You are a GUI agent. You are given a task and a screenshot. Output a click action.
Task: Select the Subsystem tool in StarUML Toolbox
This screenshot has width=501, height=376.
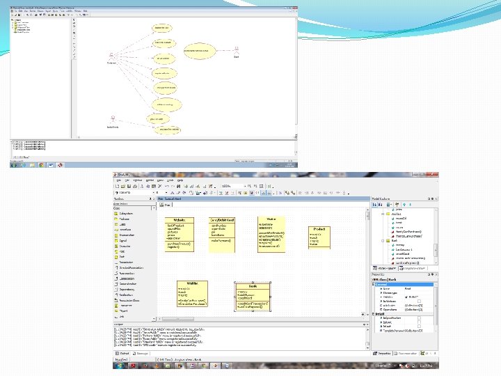coord(123,214)
